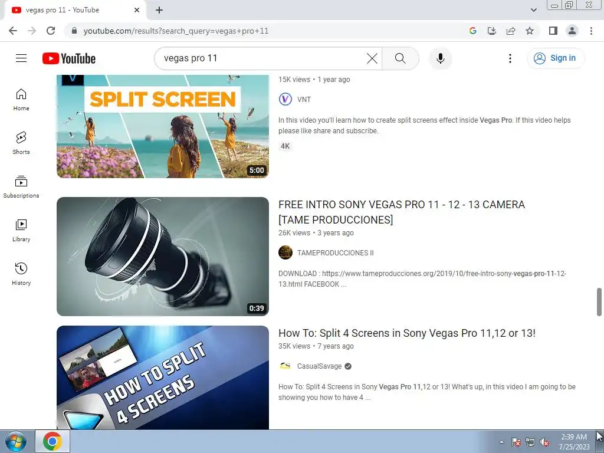Open the YouTube hamburger guide menu
This screenshot has height=453, width=604.
pyautogui.click(x=21, y=58)
